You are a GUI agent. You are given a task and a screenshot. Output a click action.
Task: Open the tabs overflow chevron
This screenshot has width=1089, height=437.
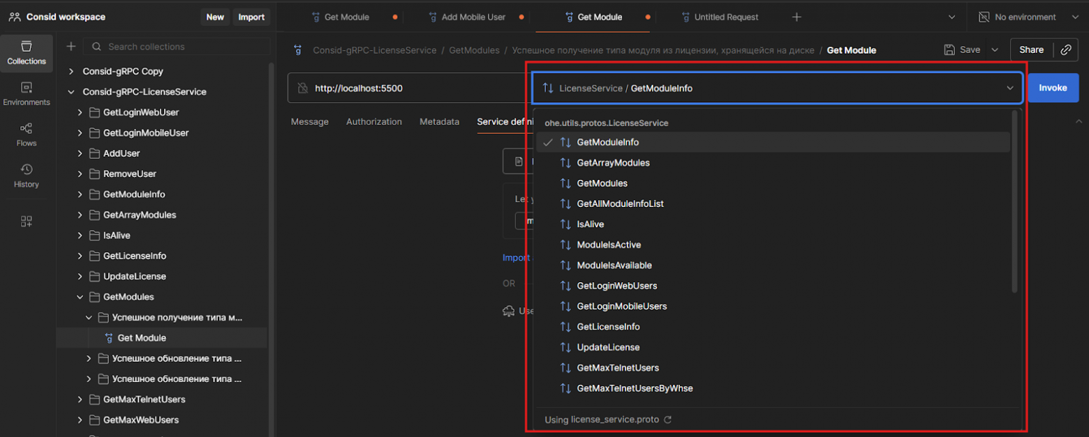point(951,17)
